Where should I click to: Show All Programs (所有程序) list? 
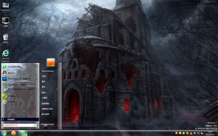point(20,119)
